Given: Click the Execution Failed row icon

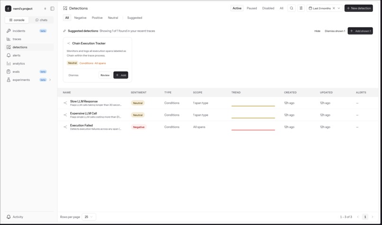Looking at the screenshot, I should click(65, 127).
